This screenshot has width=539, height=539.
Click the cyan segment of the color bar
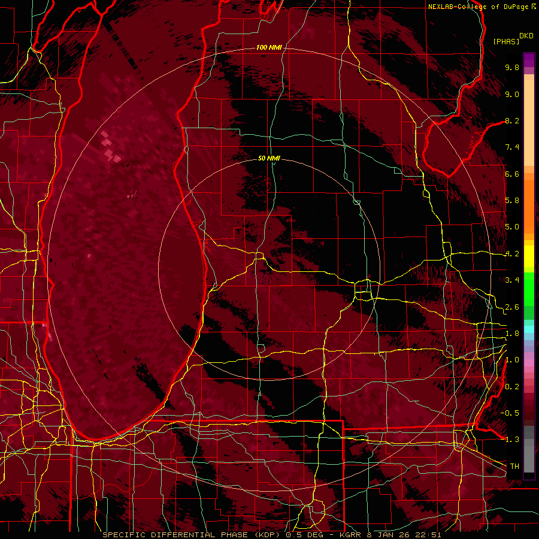click(529, 329)
